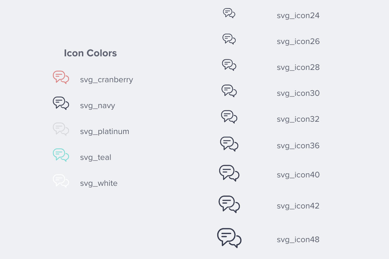Viewport: 389px width, 259px height.
Task: Select the navy chat bubble icon
Action: point(61,103)
